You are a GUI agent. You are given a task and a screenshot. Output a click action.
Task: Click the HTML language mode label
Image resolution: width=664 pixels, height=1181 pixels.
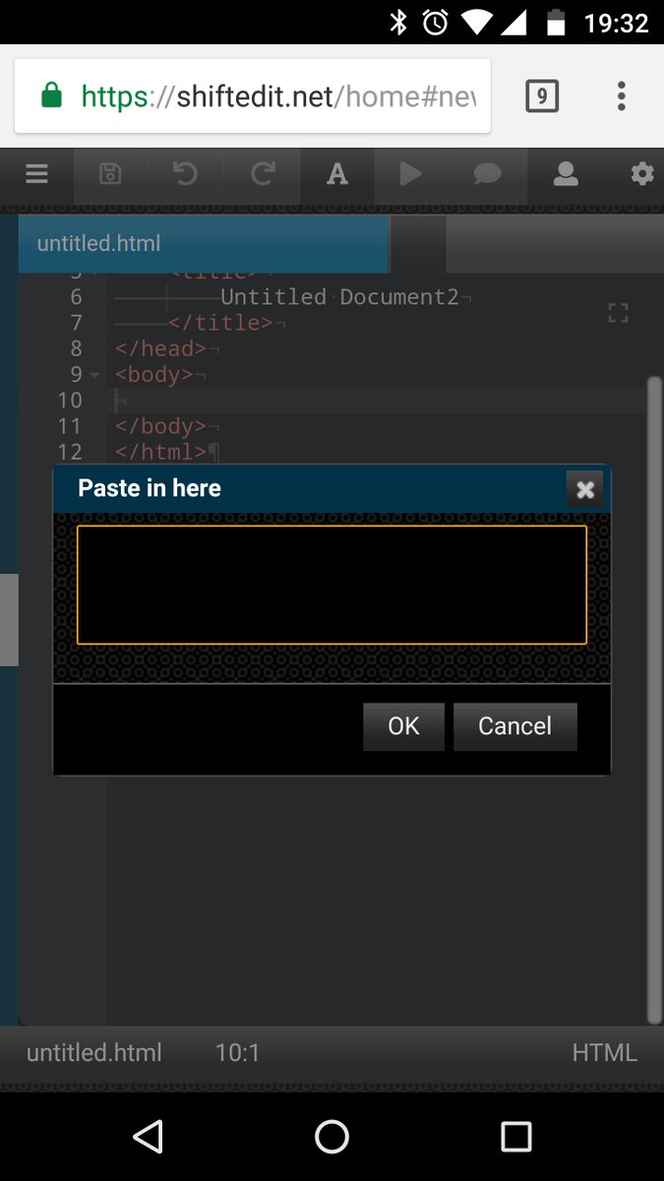605,1053
